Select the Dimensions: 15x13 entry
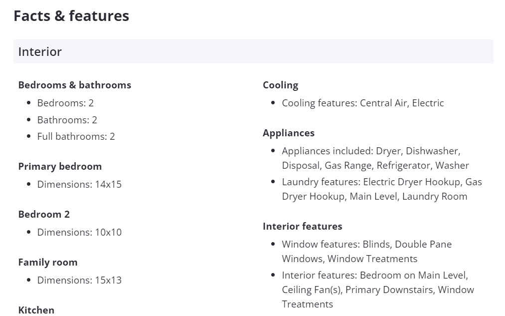Viewport: 505px width, 316px height. [79, 280]
